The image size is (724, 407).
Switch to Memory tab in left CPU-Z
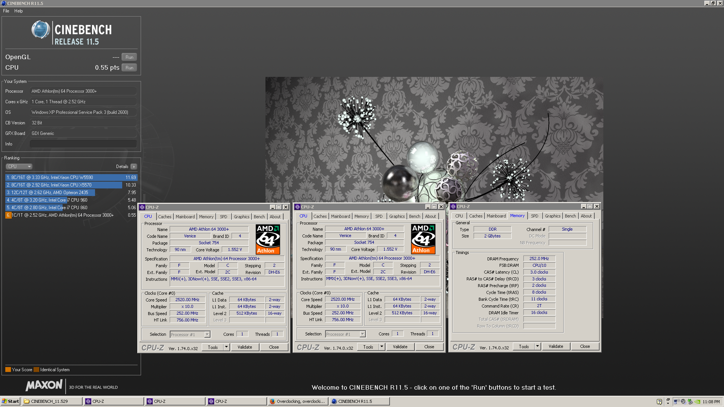206,217
